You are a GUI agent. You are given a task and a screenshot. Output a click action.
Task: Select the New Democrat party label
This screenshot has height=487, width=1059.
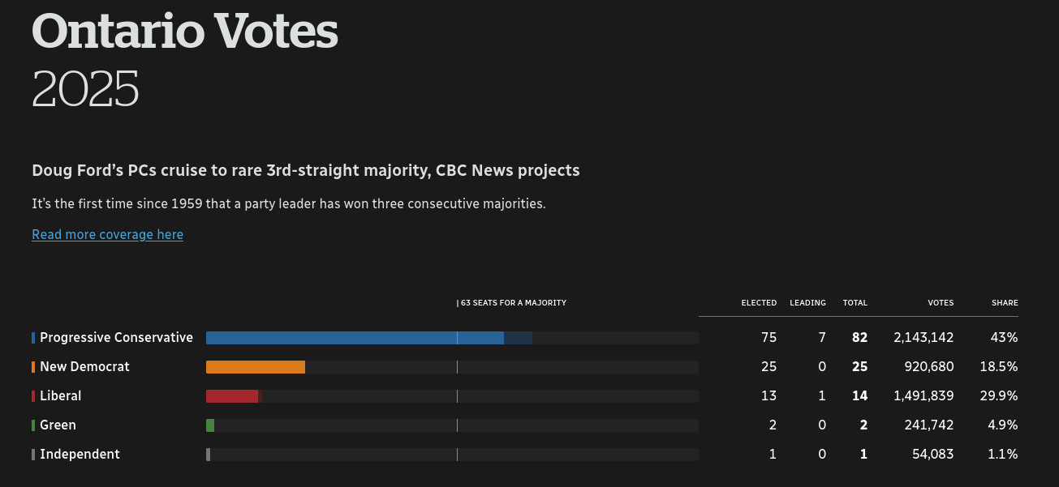[84, 367]
